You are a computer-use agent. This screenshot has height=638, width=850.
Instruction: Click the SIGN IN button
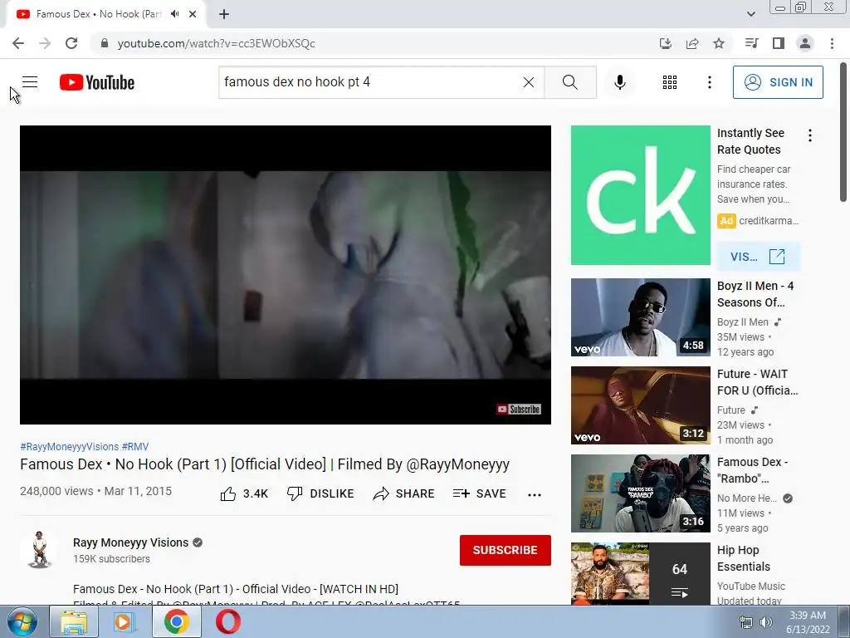click(778, 82)
